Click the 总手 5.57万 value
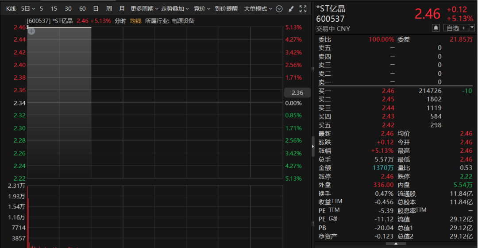 coord(384,159)
